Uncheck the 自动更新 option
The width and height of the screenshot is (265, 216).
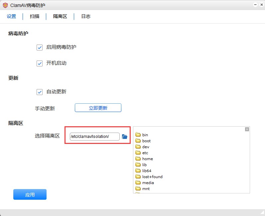(x=40, y=92)
